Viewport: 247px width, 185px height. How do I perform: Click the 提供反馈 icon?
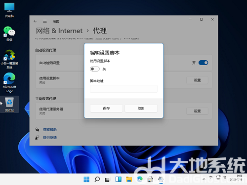(37, 138)
